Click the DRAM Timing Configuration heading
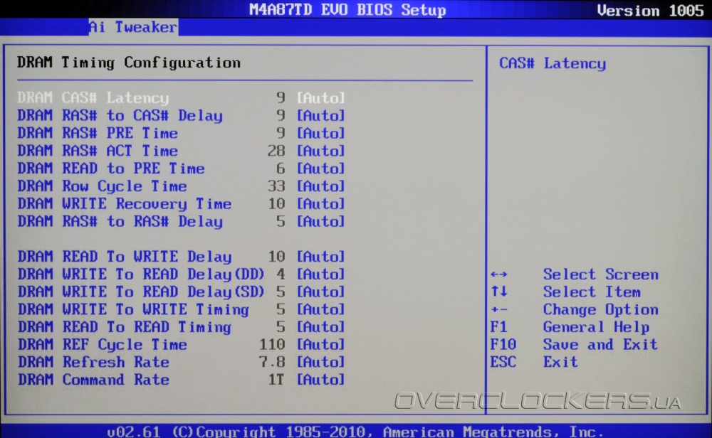The width and height of the screenshot is (712, 438). tap(128, 63)
